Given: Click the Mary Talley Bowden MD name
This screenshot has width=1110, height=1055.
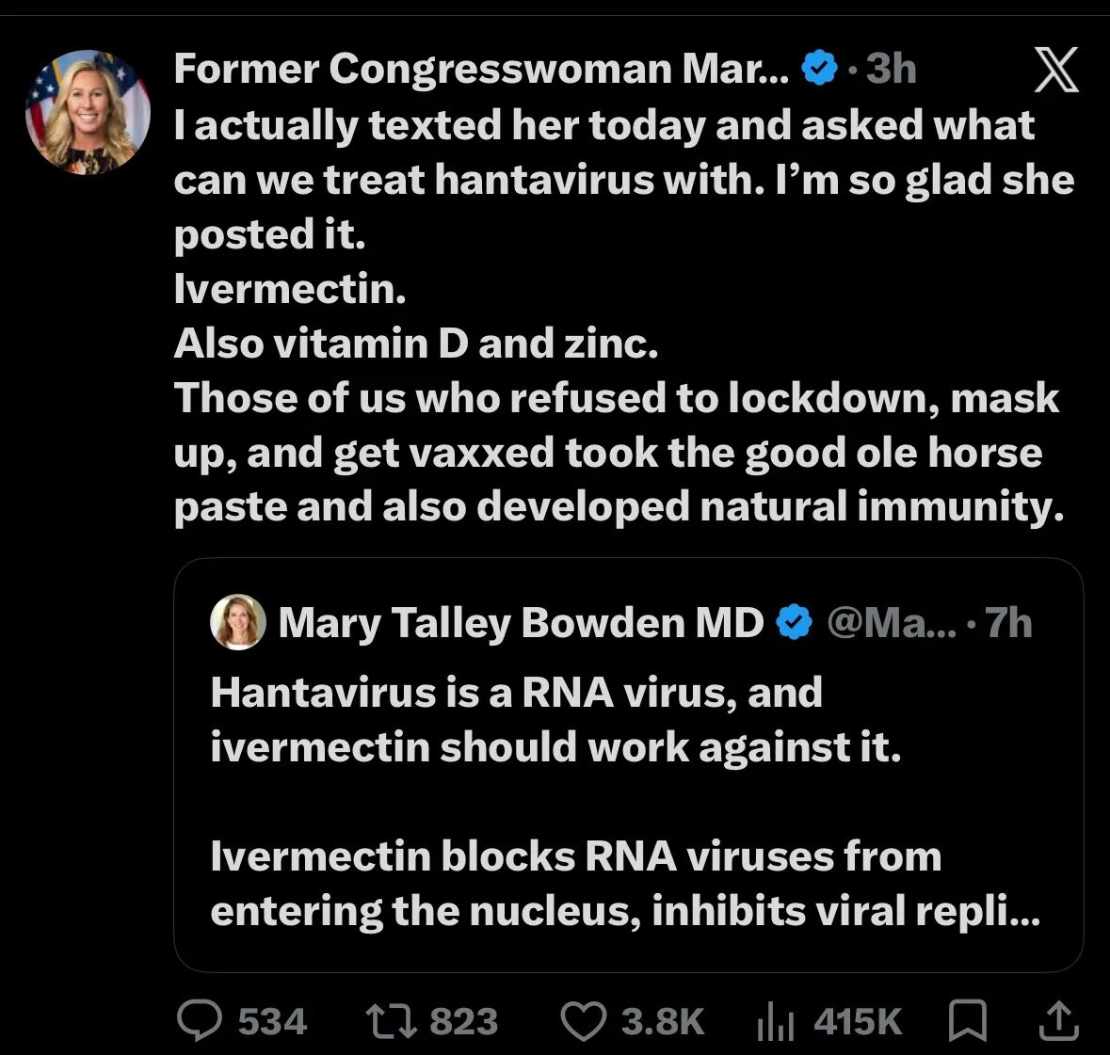Looking at the screenshot, I should point(521,623).
